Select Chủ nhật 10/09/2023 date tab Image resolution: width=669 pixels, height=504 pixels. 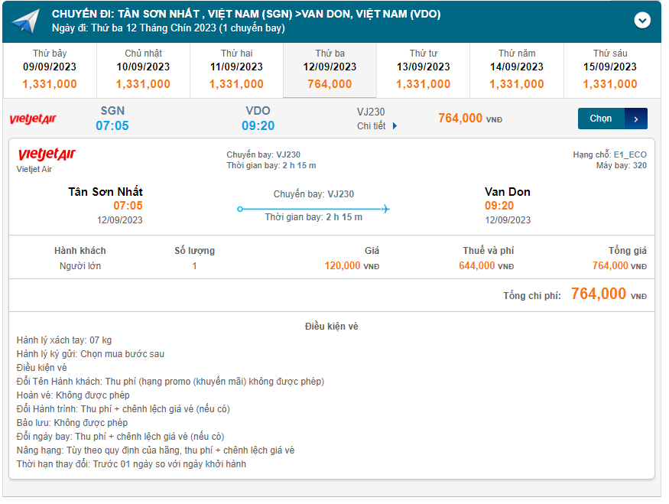click(x=143, y=70)
